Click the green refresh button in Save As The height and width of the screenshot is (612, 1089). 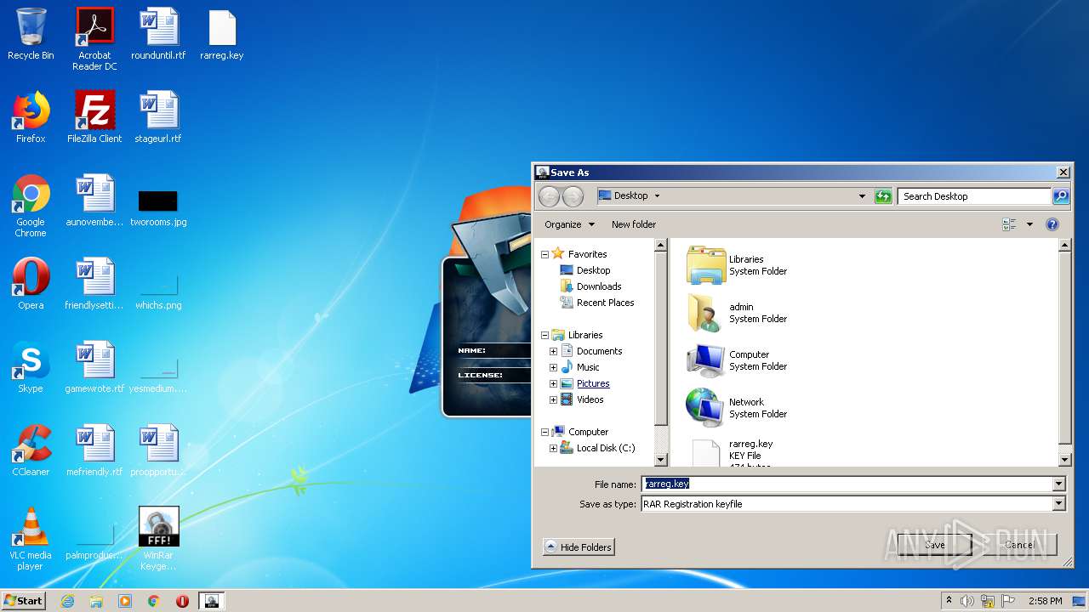883,196
